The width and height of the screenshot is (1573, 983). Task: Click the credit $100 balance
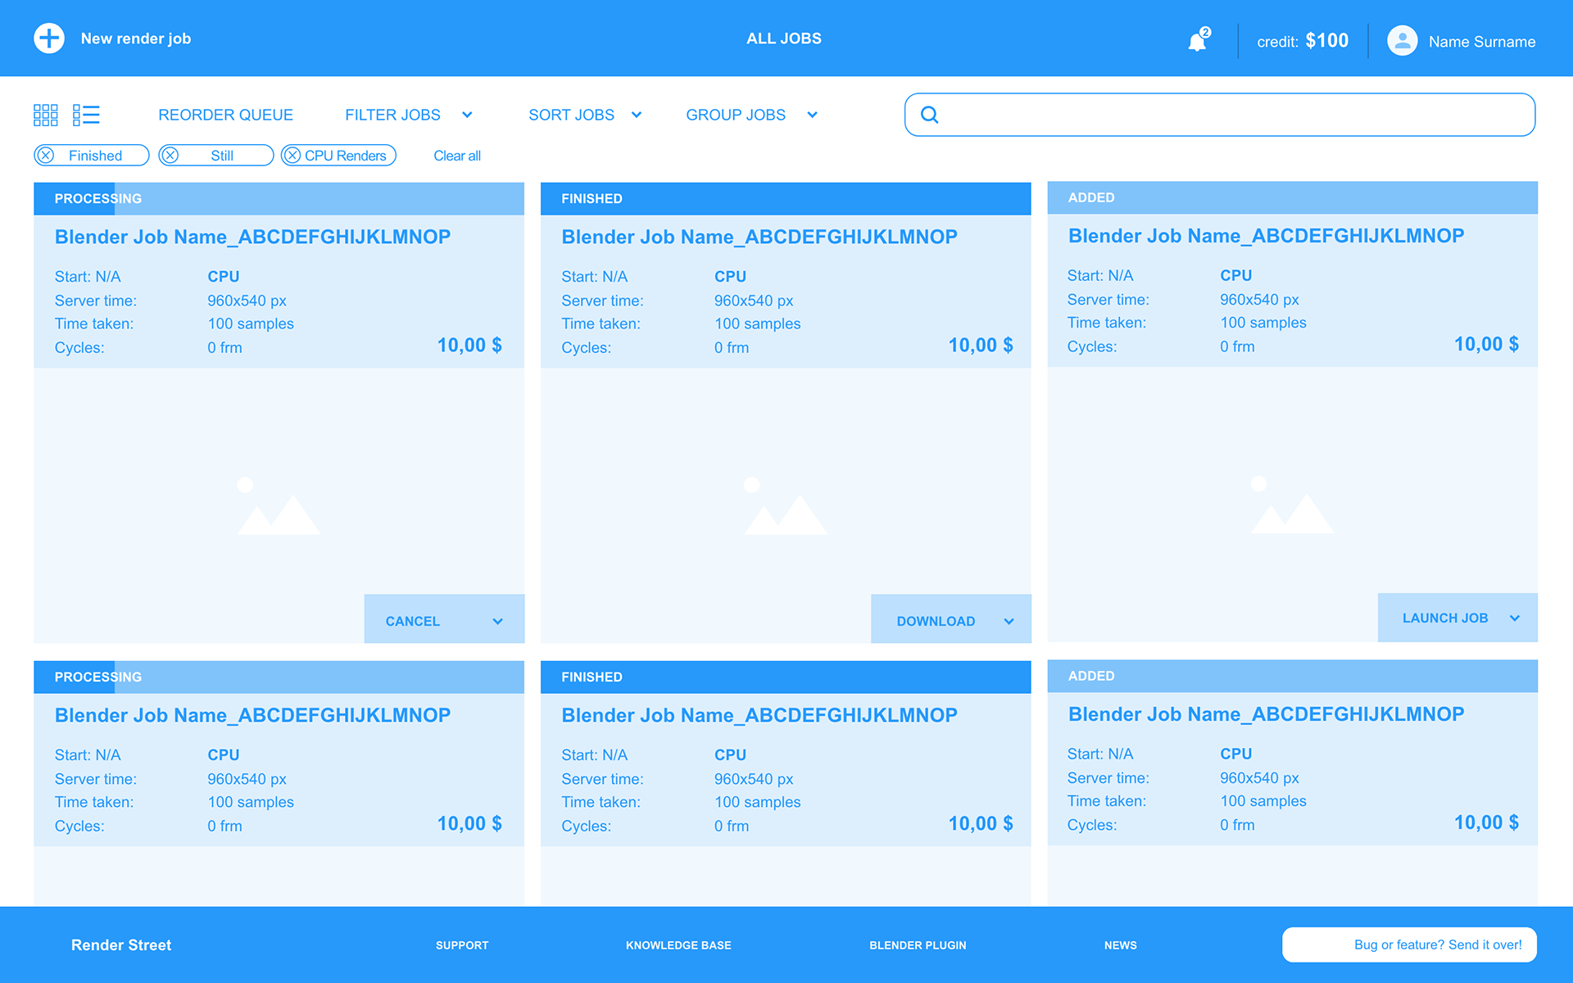click(x=1303, y=41)
